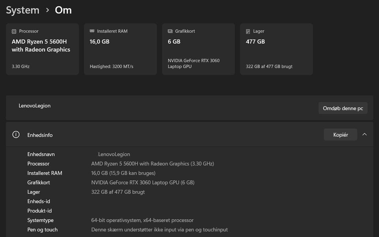Viewport: 379px width, 237px height.
Task: Select the LenovoLegion device name banner
Action: (189, 108)
